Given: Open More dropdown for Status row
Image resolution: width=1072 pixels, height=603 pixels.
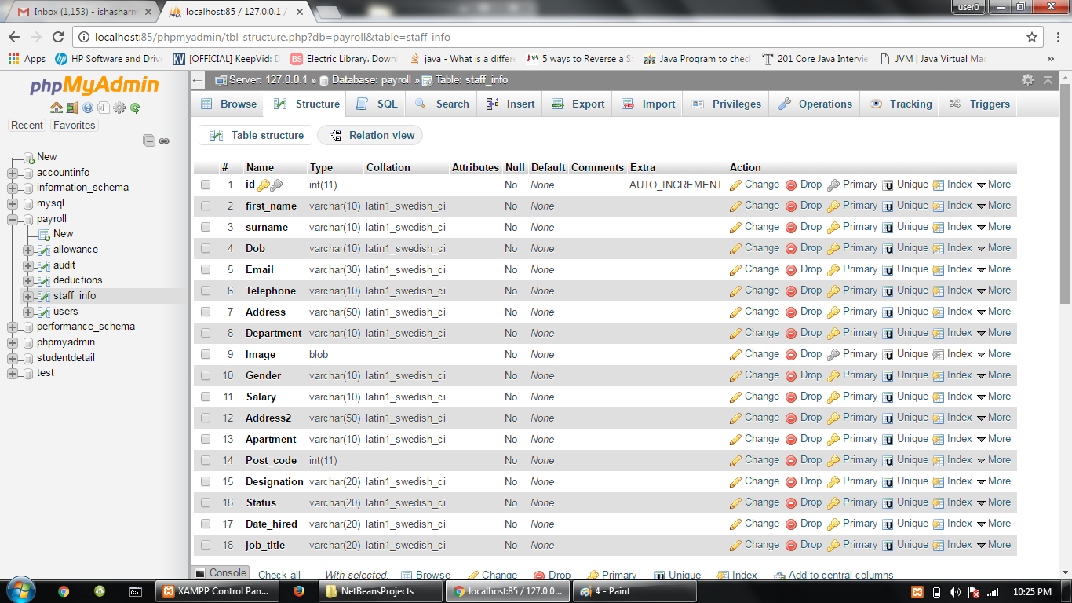Looking at the screenshot, I should (x=994, y=502).
